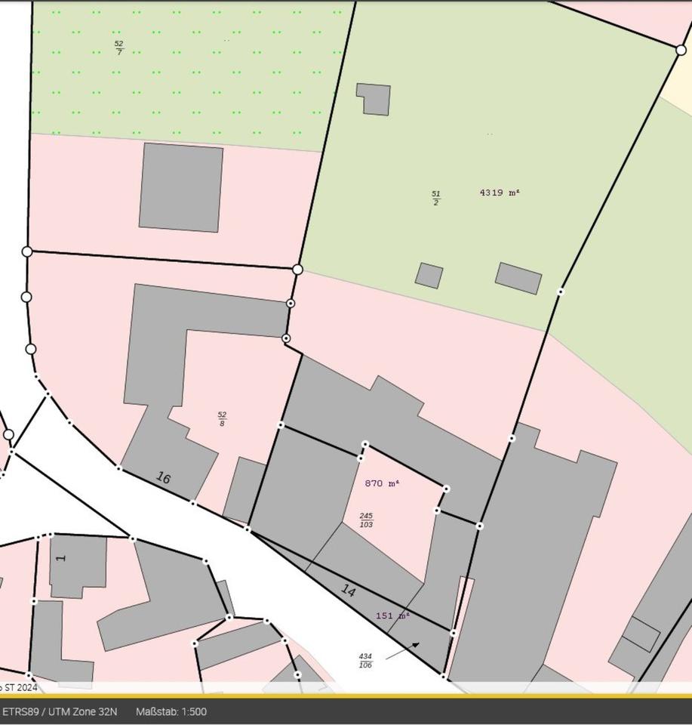Click the Maßstab 1:500 scale indicator
Screen dimensions: 692x725
pyautogui.click(x=171, y=711)
